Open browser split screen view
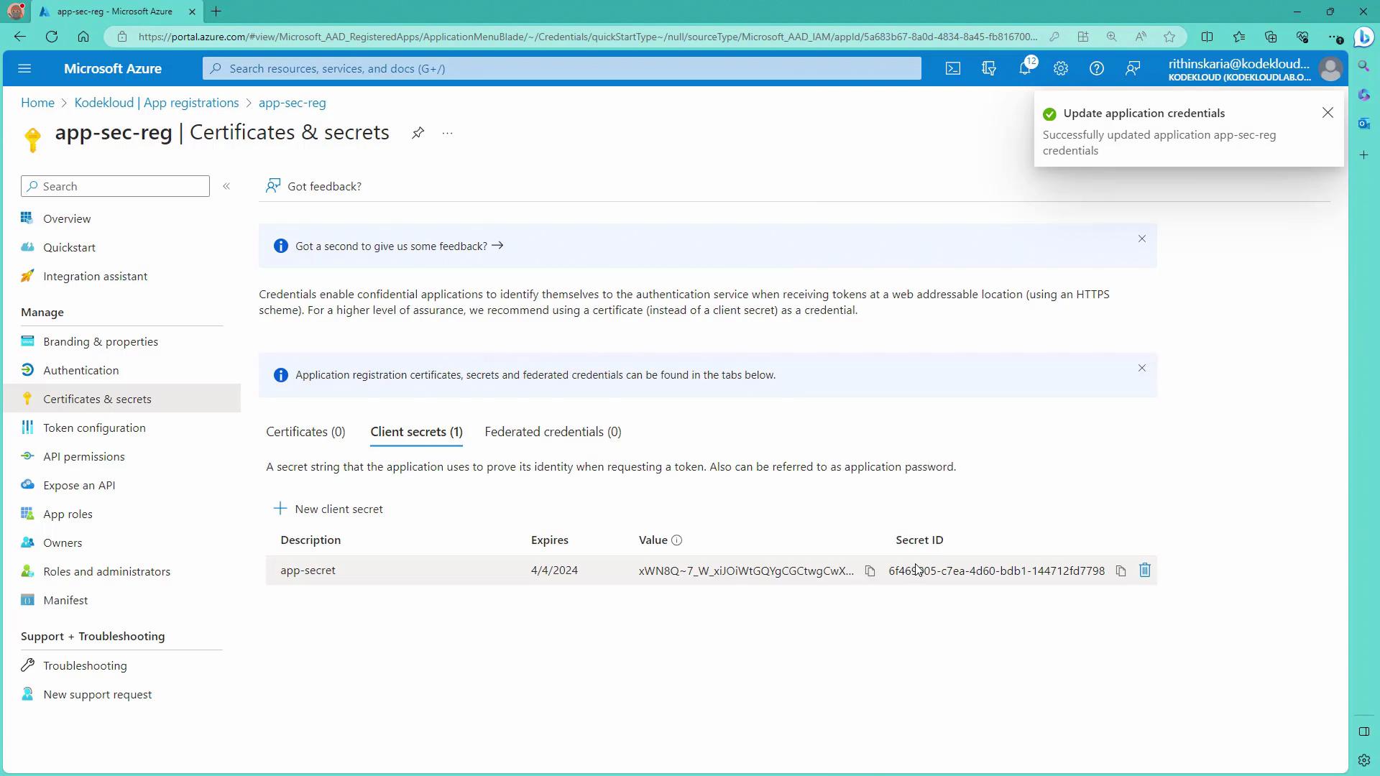This screenshot has width=1380, height=776. (1207, 37)
